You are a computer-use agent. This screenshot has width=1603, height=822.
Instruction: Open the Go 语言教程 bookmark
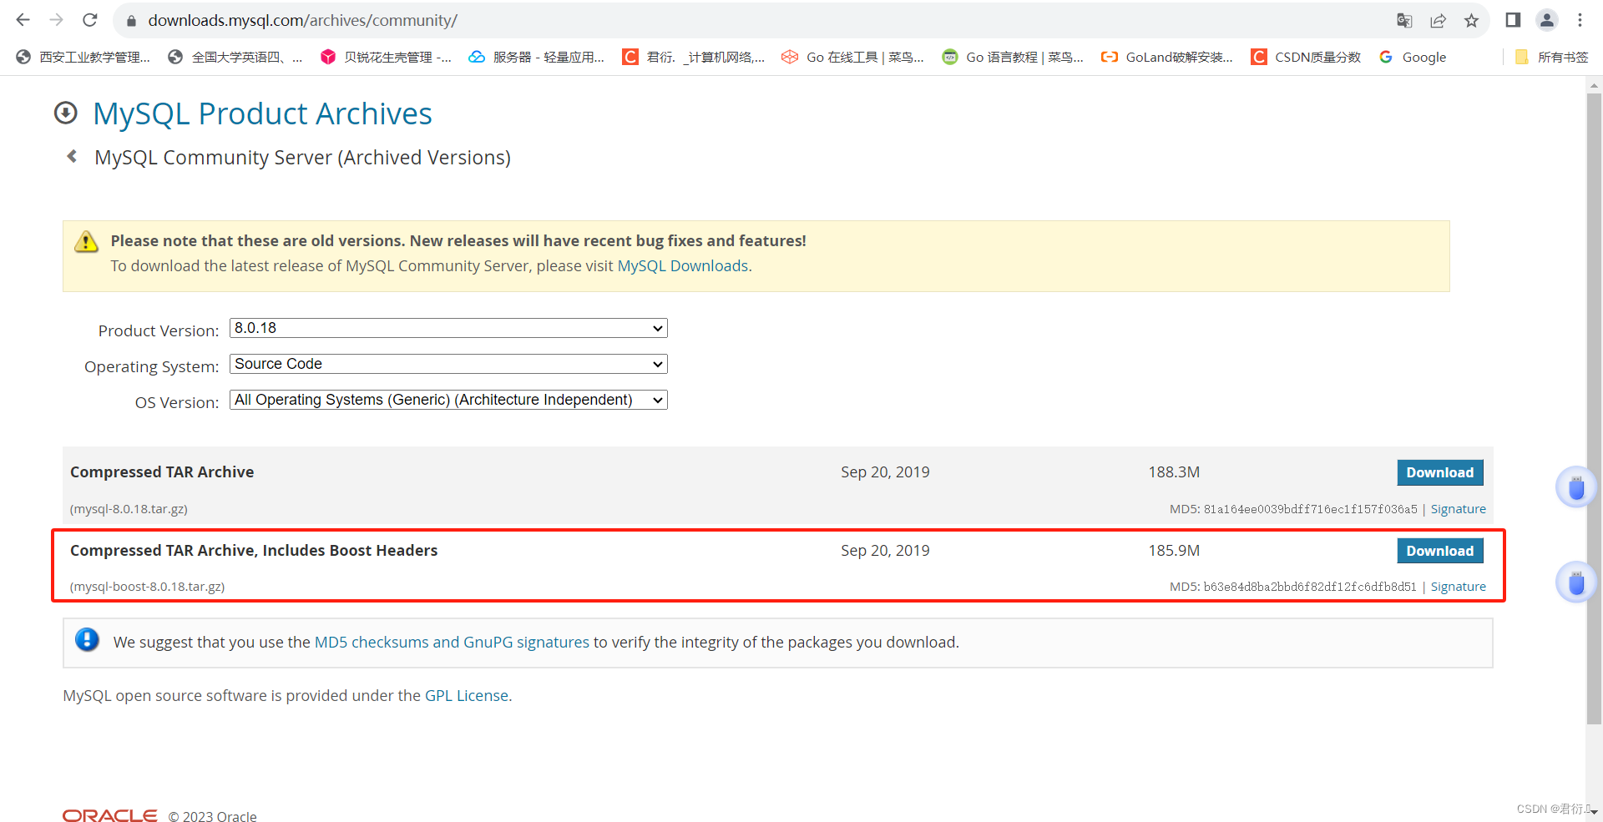tap(1013, 57)
